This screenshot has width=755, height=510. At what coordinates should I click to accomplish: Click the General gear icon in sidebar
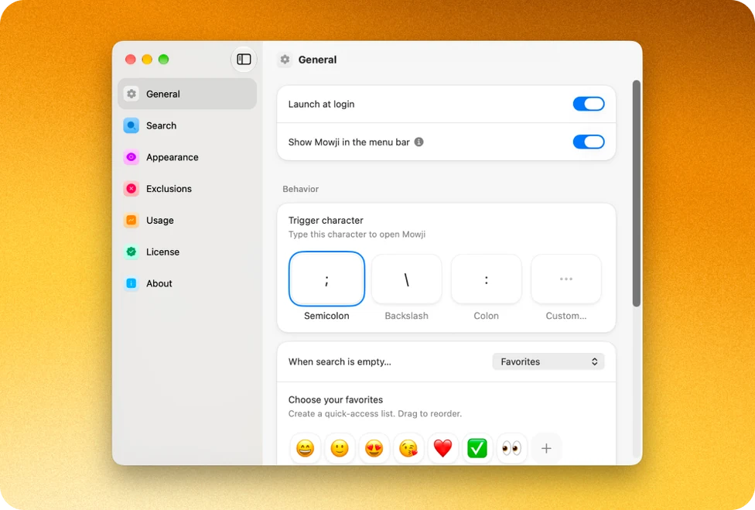(x=131, y=94)
